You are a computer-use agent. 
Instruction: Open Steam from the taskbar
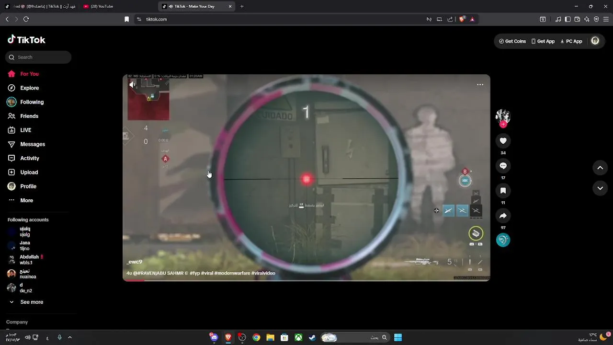(x=312, y=337)
